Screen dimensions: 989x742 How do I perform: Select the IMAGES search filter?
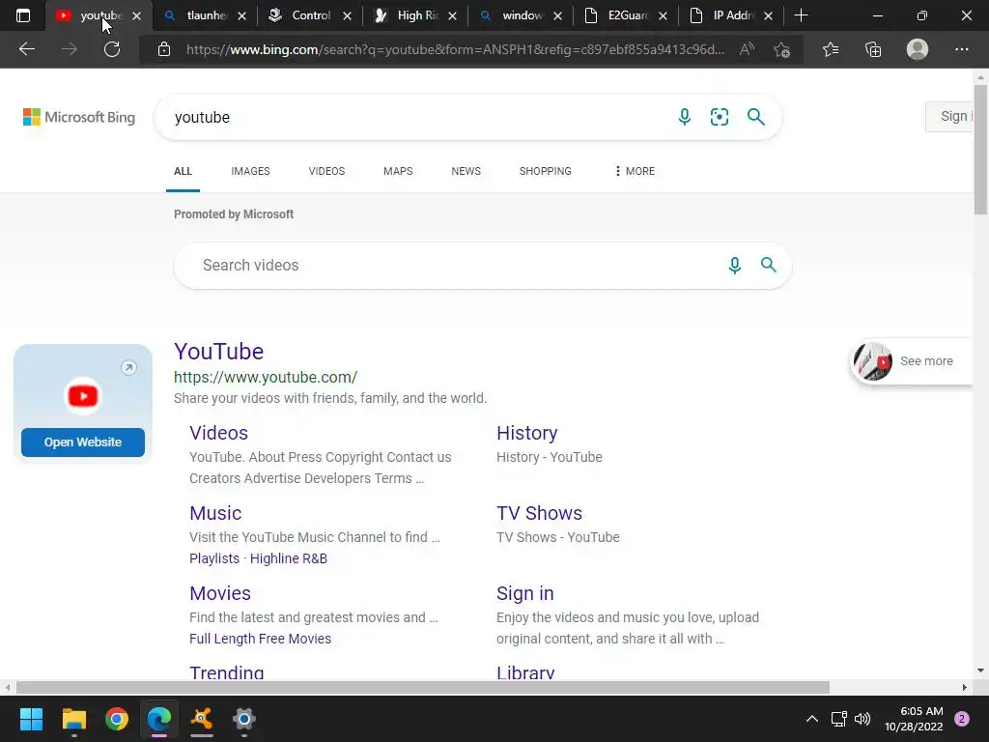click(250, 171)
